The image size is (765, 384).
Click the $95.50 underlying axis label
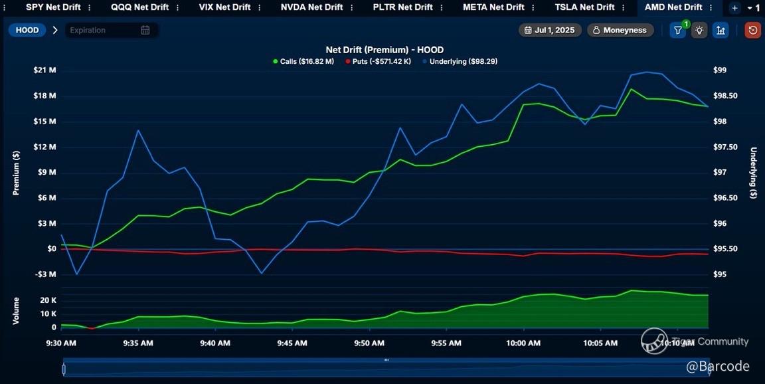(x=725, y=249)
